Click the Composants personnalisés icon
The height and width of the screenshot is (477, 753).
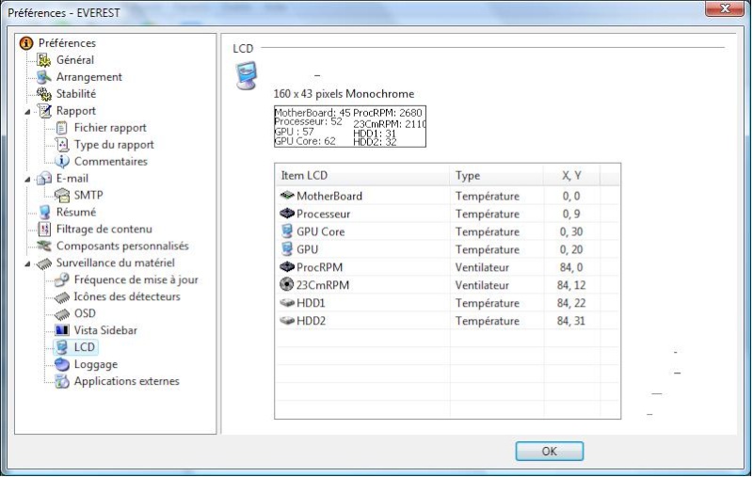[44, 246]
